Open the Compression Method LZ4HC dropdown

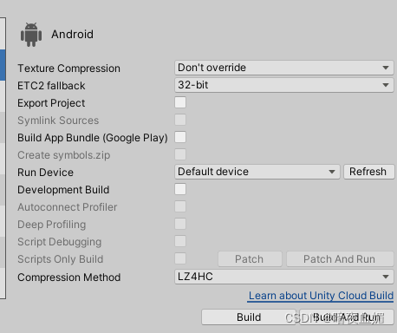[284, 277]
